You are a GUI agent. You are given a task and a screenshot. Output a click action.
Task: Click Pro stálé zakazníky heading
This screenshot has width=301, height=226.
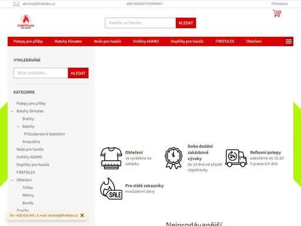pos(145,185)
